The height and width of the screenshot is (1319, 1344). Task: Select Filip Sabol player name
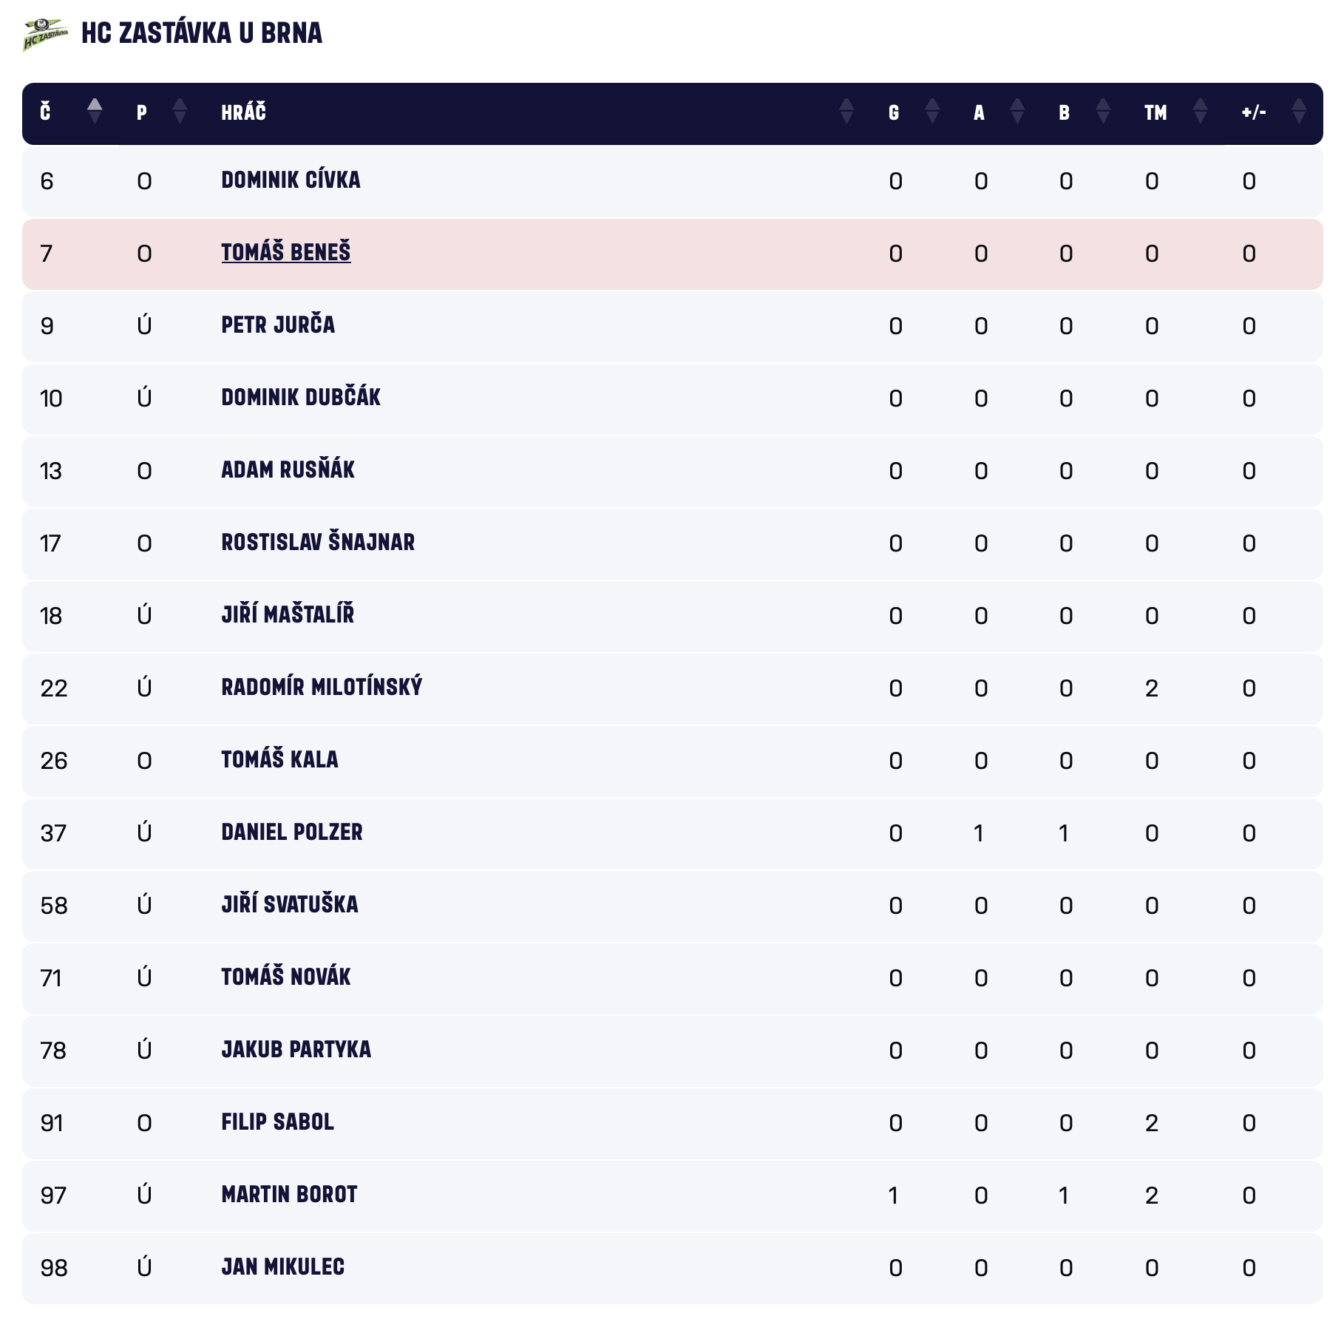pos(277,1122)
